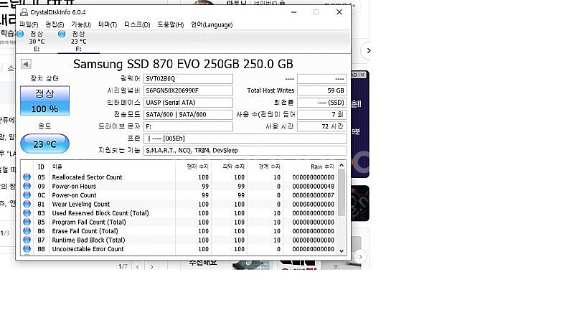Minimize the CrystalDiskInfo window

coord(293,12)
